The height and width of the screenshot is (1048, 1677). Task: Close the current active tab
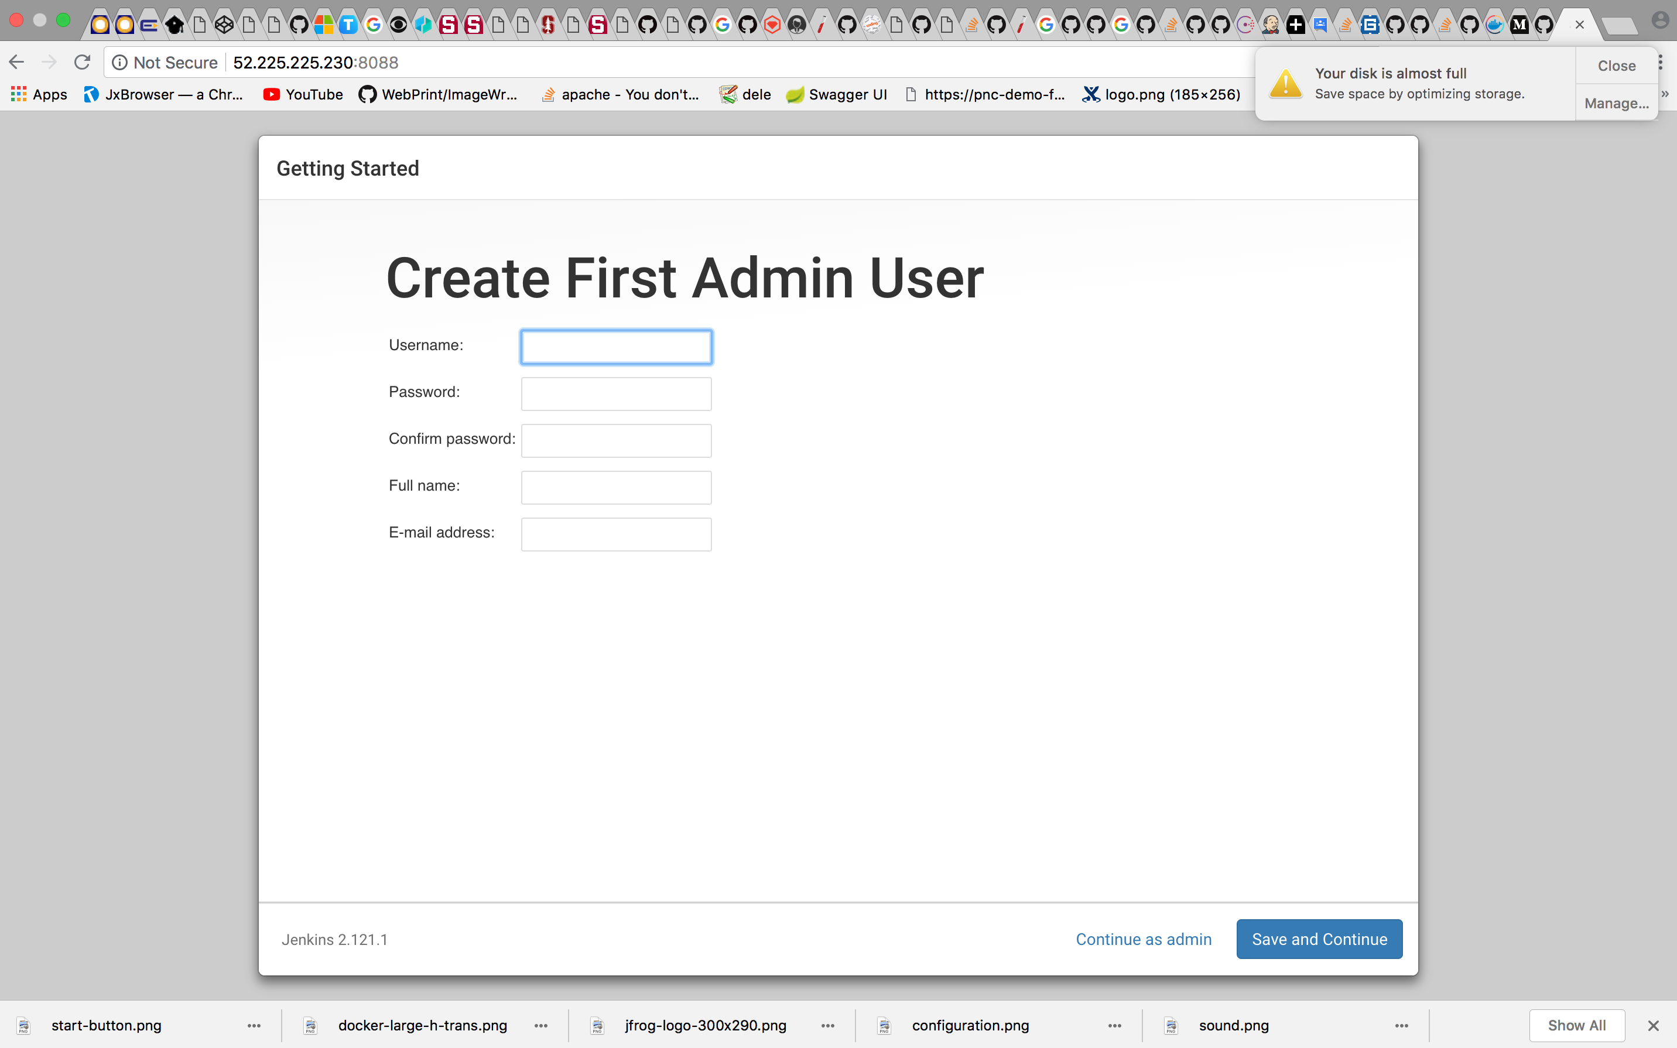coord(1579,25)
